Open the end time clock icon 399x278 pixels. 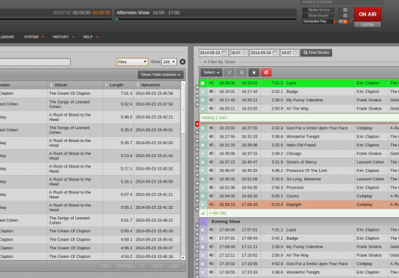pyautogui.click(x=295, y=53)
